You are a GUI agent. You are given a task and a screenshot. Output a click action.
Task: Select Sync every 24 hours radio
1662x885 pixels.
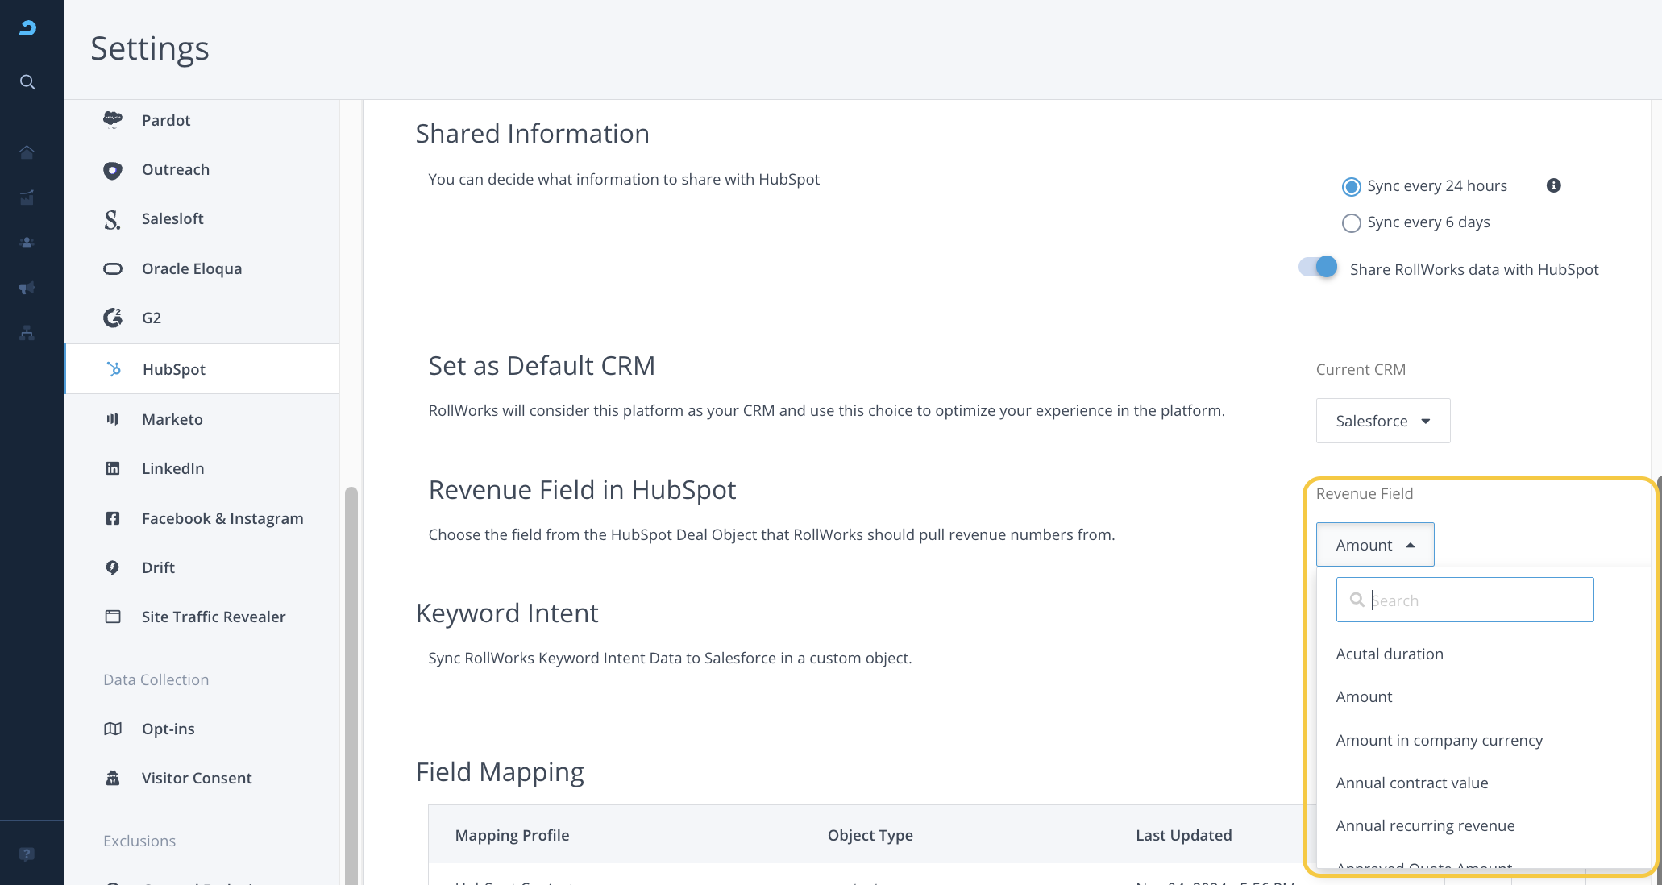[x=1351, y=186]
